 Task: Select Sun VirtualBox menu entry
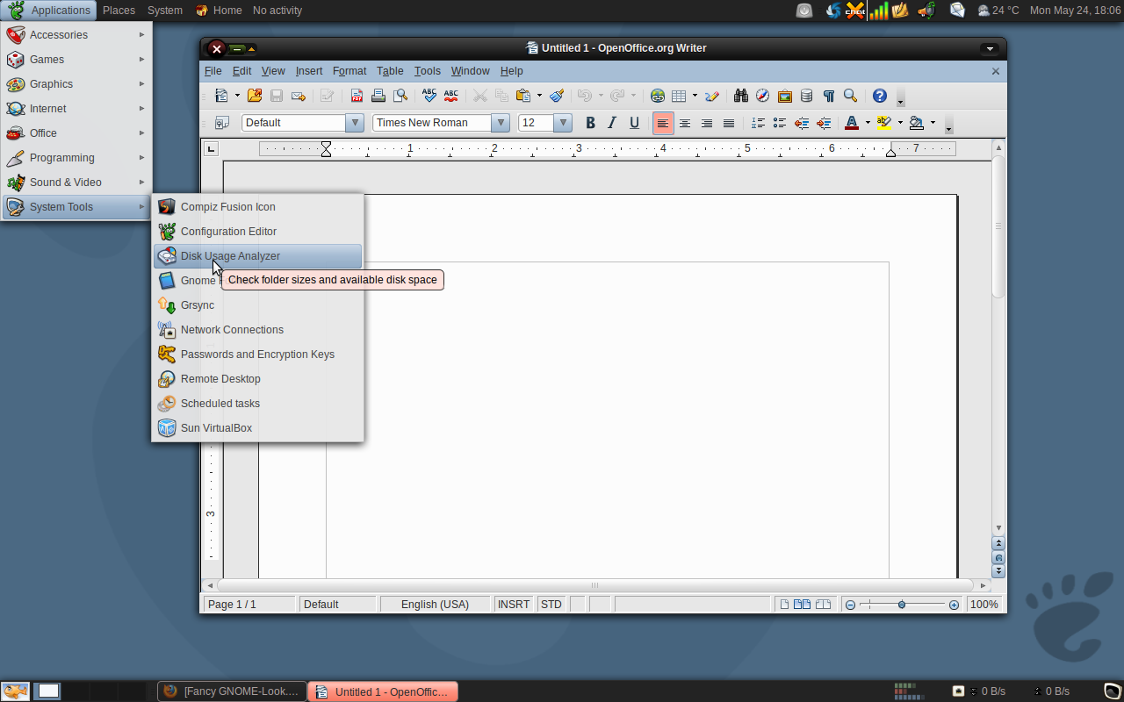257,428
